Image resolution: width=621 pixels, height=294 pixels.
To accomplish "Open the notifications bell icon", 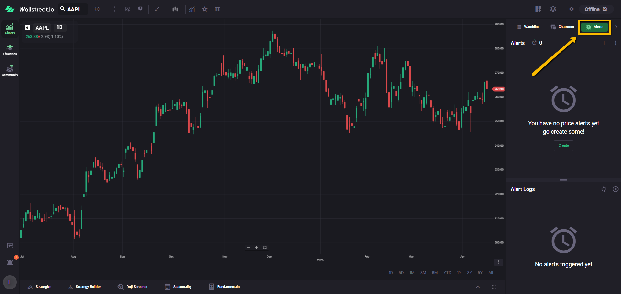I will coord(10,263).
